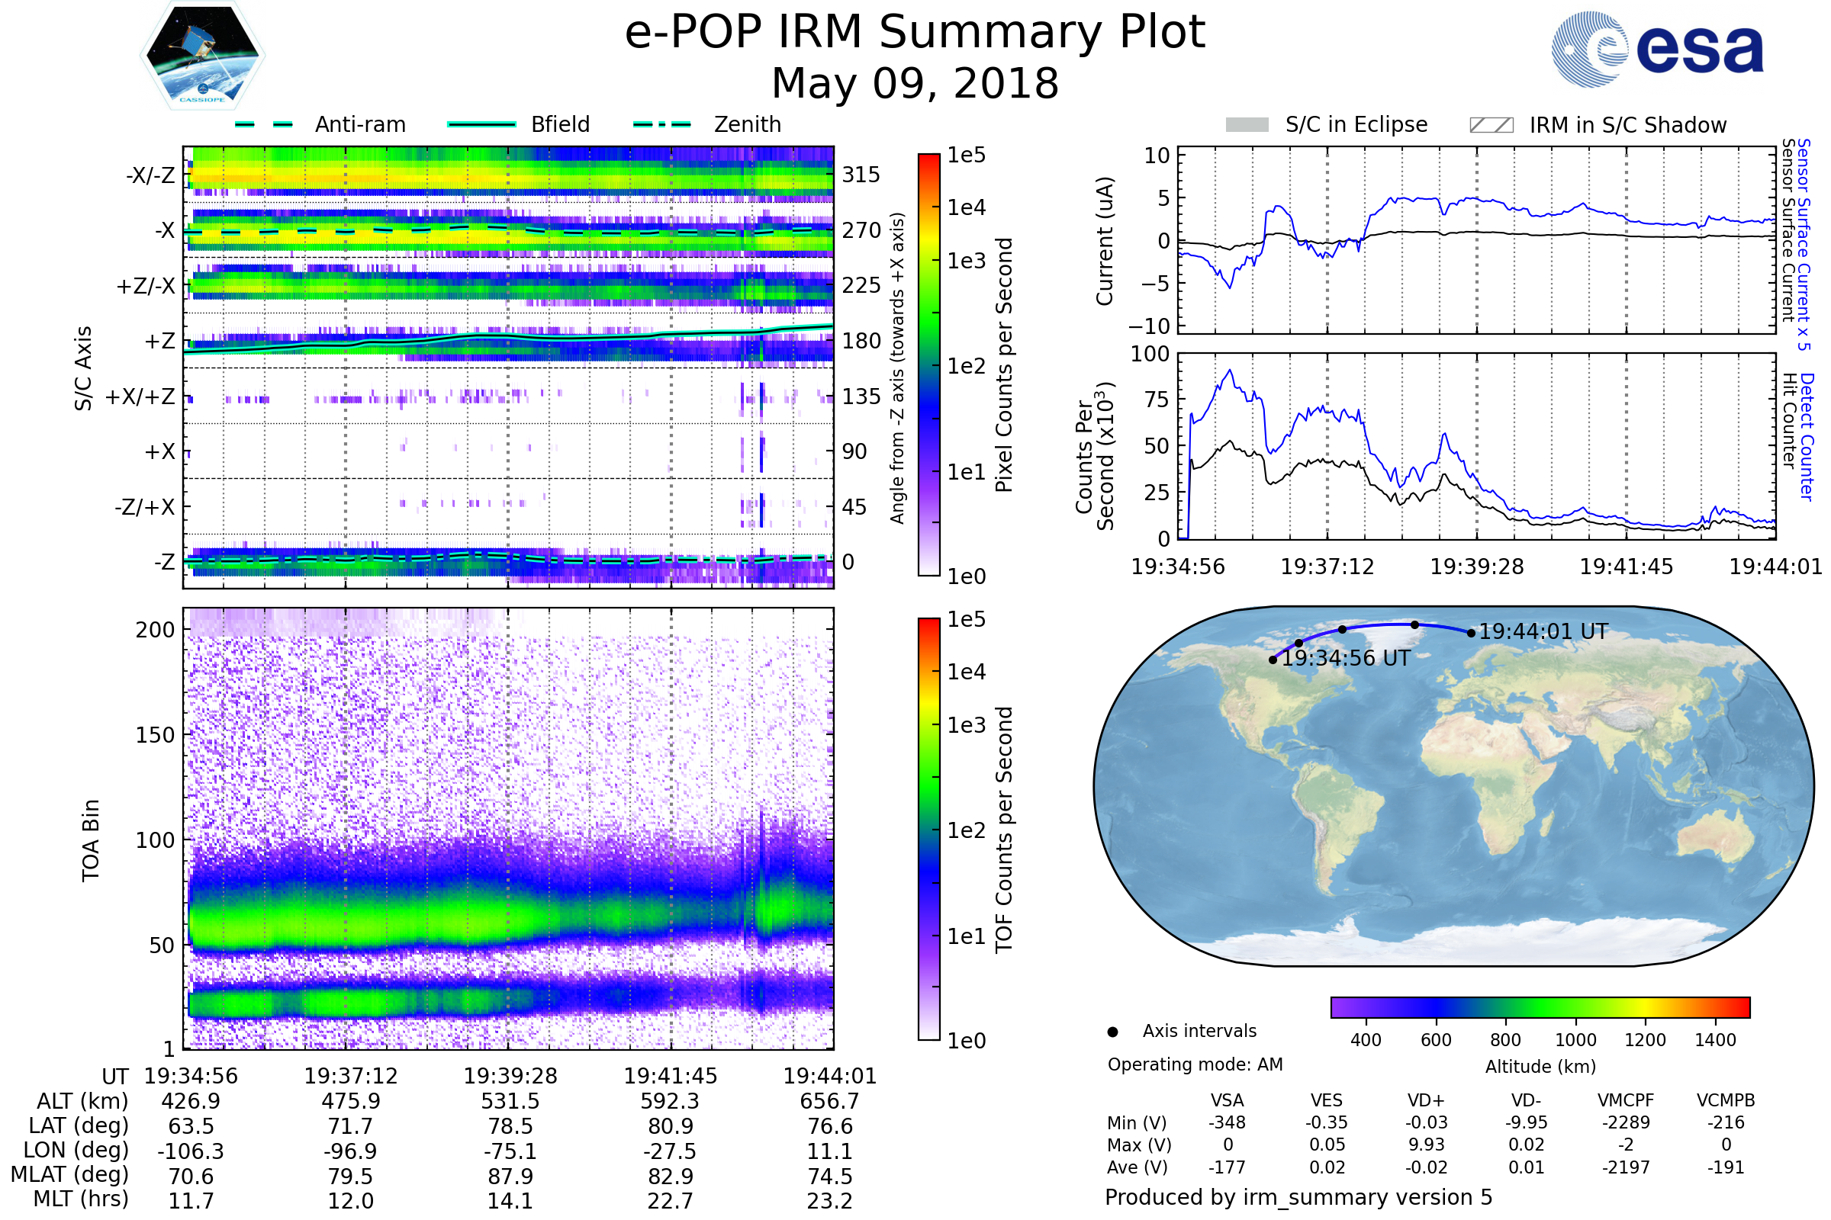Click the Operating mode: AM label
1831x1220 pixels.
tap(1195, 1064)
